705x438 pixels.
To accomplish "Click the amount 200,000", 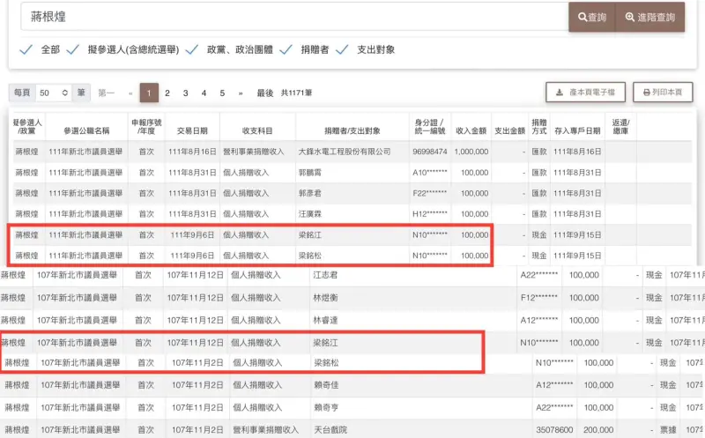I will pyautogui.click(x=598, y=430).
